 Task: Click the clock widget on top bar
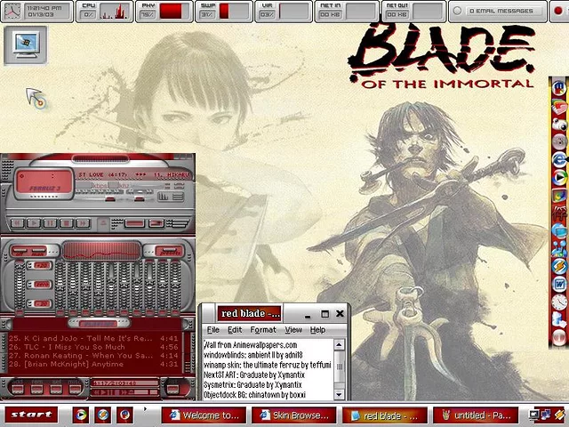37,12
